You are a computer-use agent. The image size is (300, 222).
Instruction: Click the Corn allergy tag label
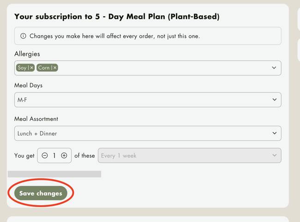[44, 68]
